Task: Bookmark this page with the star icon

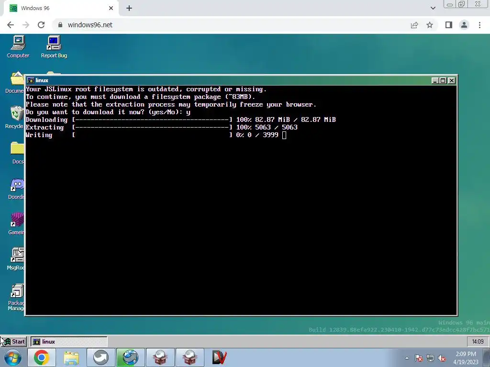Action: pyautogui.click(x=430, y=25)
